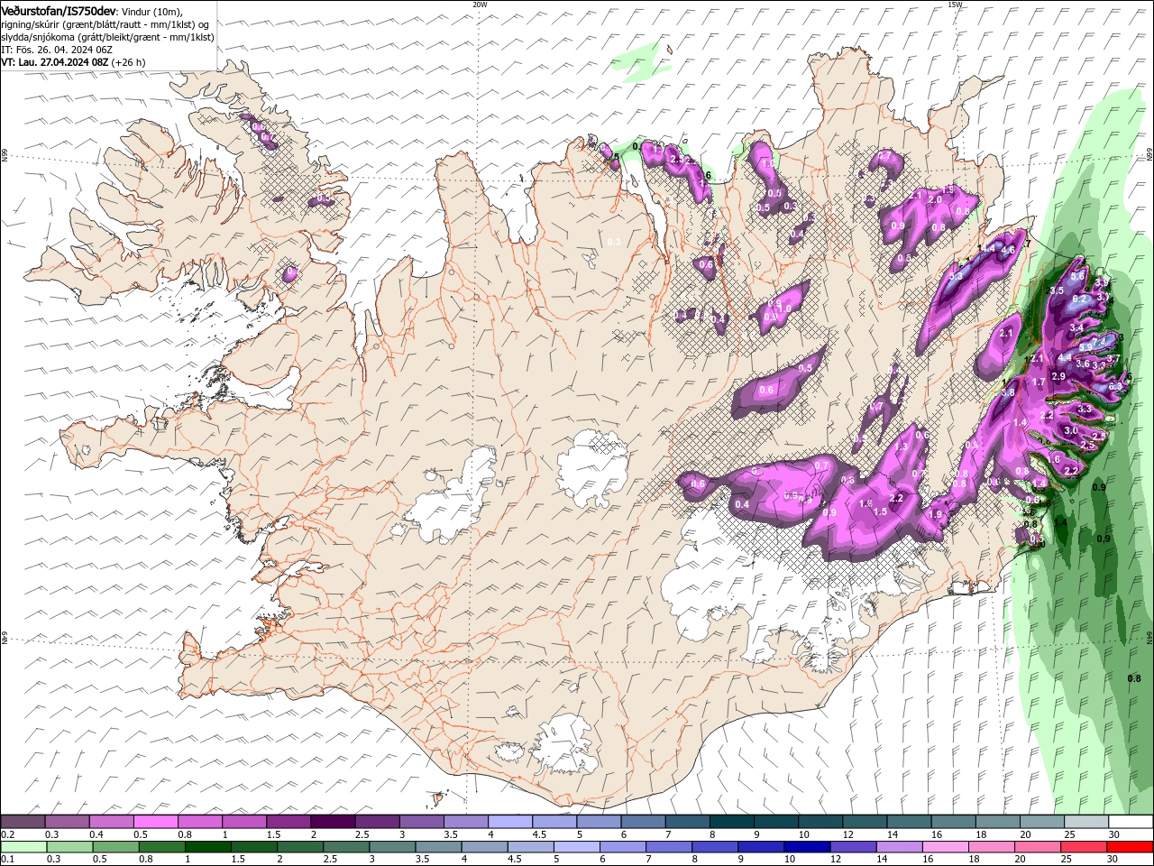Screen dimensions: 1154x866
Task: Click the 3.8 precipitation value in the east
Action: pyautogui.click(x=1008, y=392)
